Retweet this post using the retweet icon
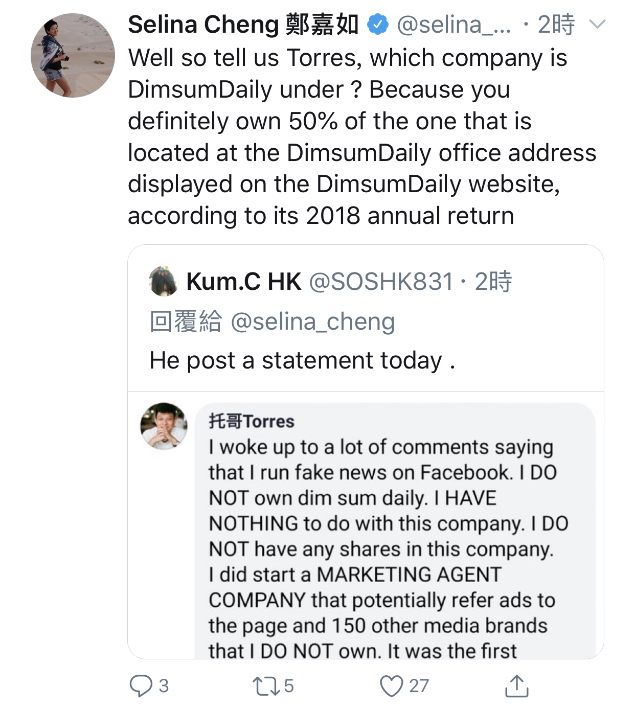The height and width of the screenshot is (711, 635). tap(266, 686)
